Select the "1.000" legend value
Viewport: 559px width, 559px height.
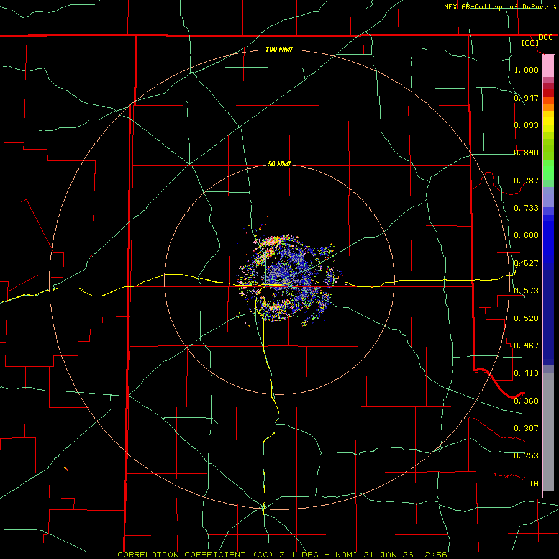pyautogui.click(x=526, y=70)
